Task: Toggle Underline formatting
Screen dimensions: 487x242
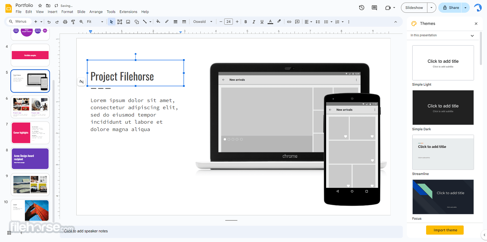Action: [262, 22]
